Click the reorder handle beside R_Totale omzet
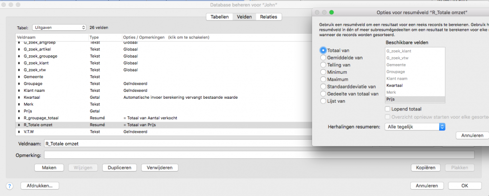 click(x=19, y=125)
